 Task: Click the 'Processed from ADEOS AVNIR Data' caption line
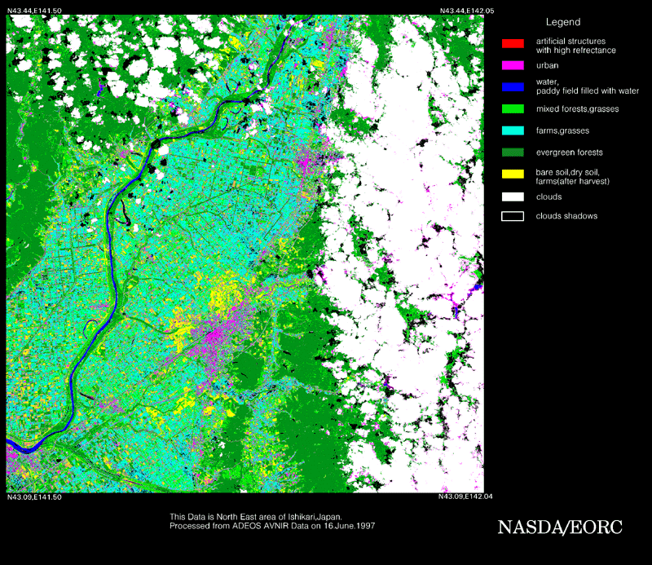point(272,526)
